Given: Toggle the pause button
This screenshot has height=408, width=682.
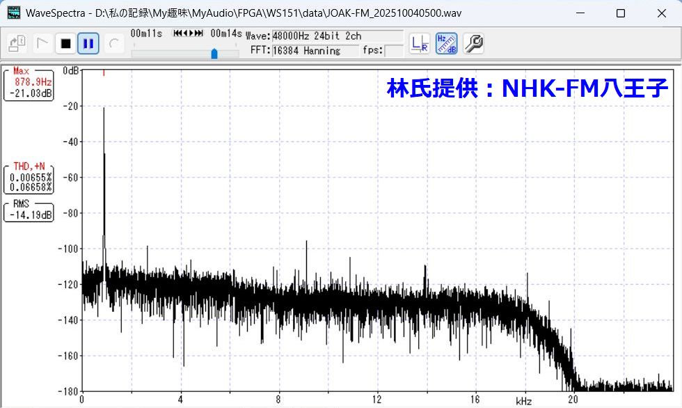Looking at the screenshot, I should tap(88, 44).
